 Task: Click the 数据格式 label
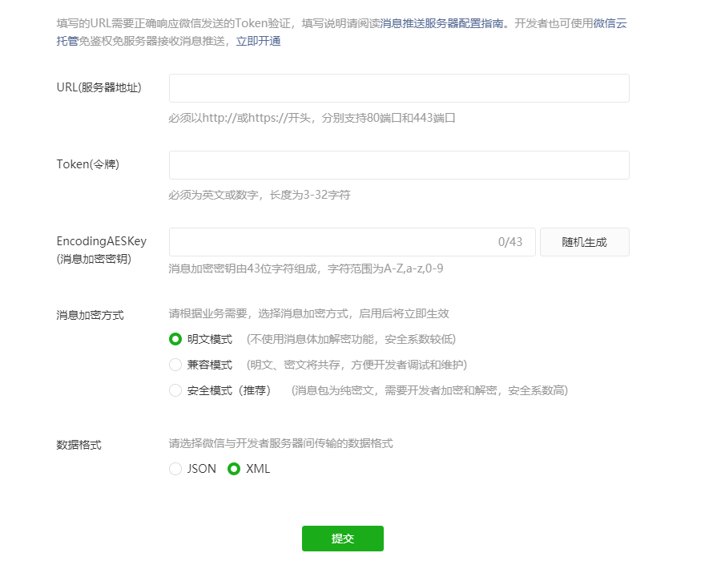(79, 445)
